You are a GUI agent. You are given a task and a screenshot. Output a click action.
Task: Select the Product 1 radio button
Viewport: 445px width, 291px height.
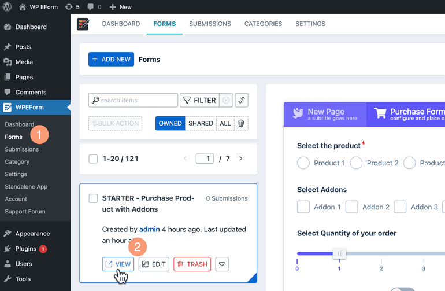tap(303, 163)
